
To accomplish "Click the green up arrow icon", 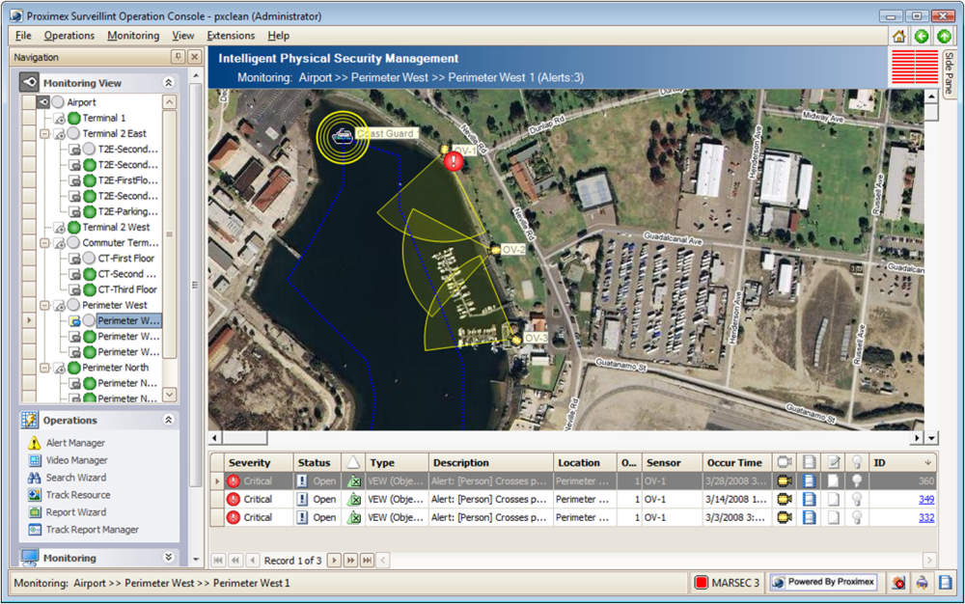I will click(x=944, y=36).
